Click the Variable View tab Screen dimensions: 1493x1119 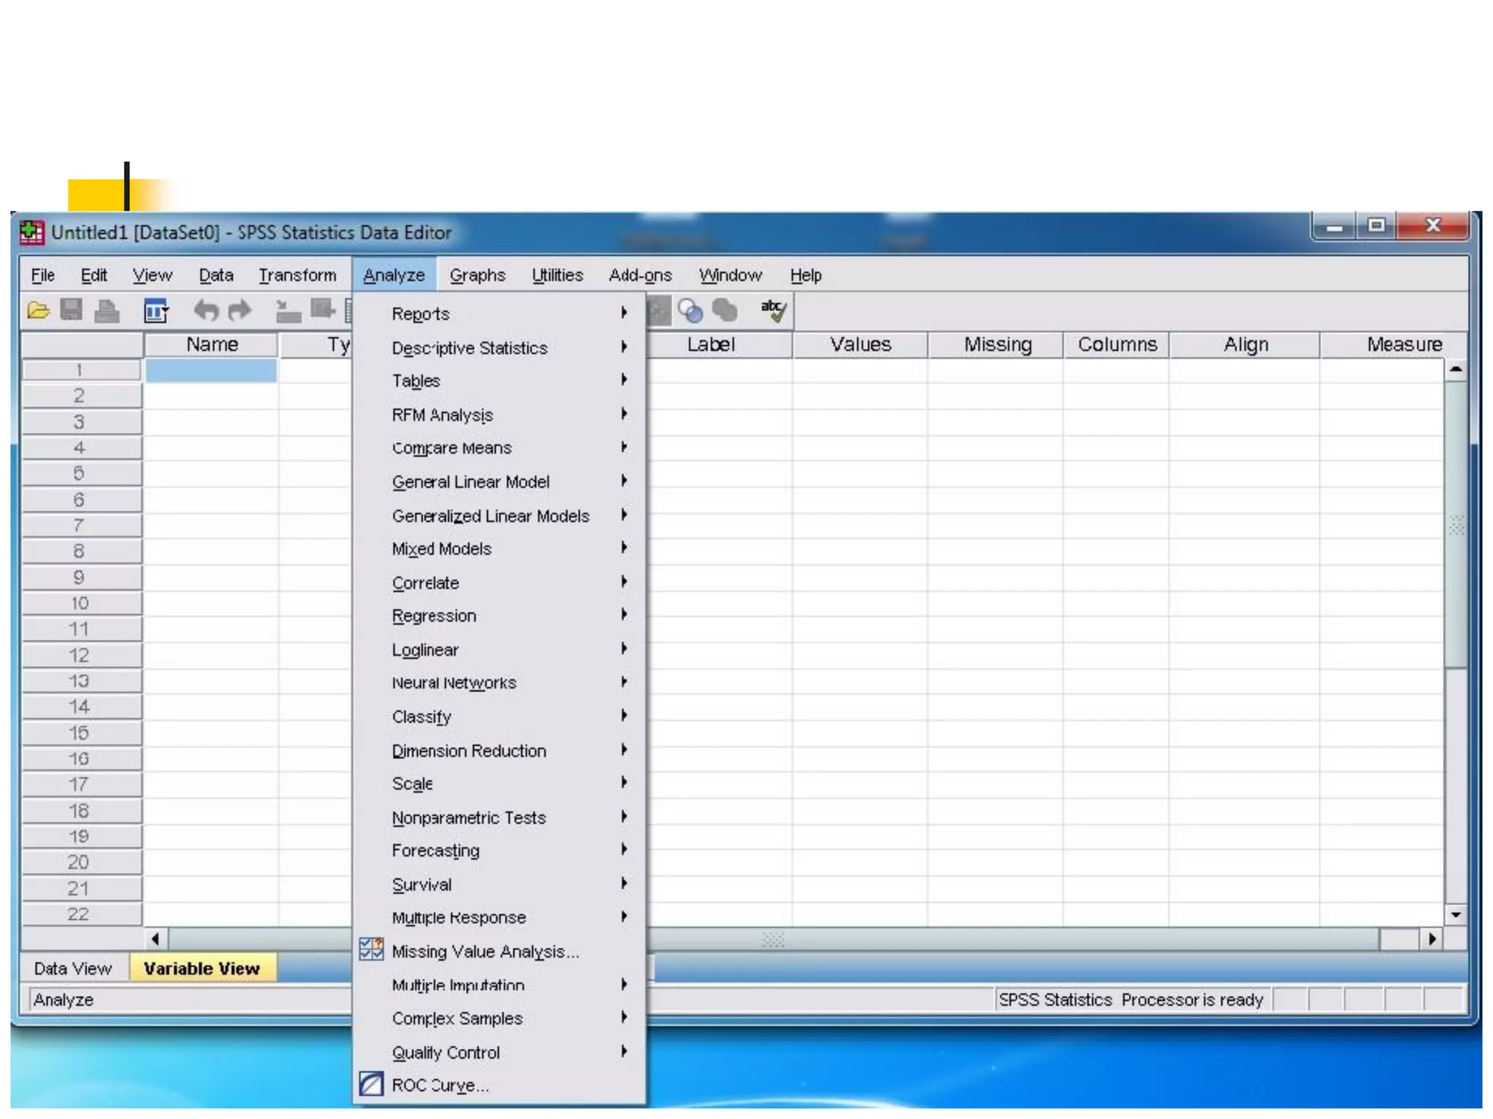(x=202, y=969)
